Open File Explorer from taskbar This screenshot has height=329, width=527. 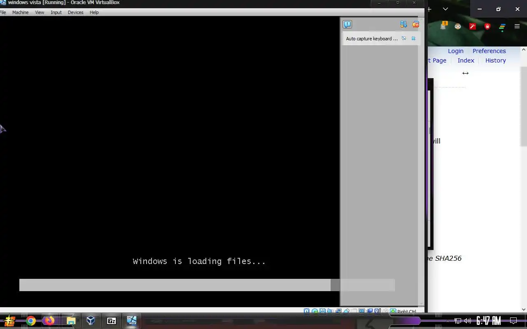tap(71, 321)
